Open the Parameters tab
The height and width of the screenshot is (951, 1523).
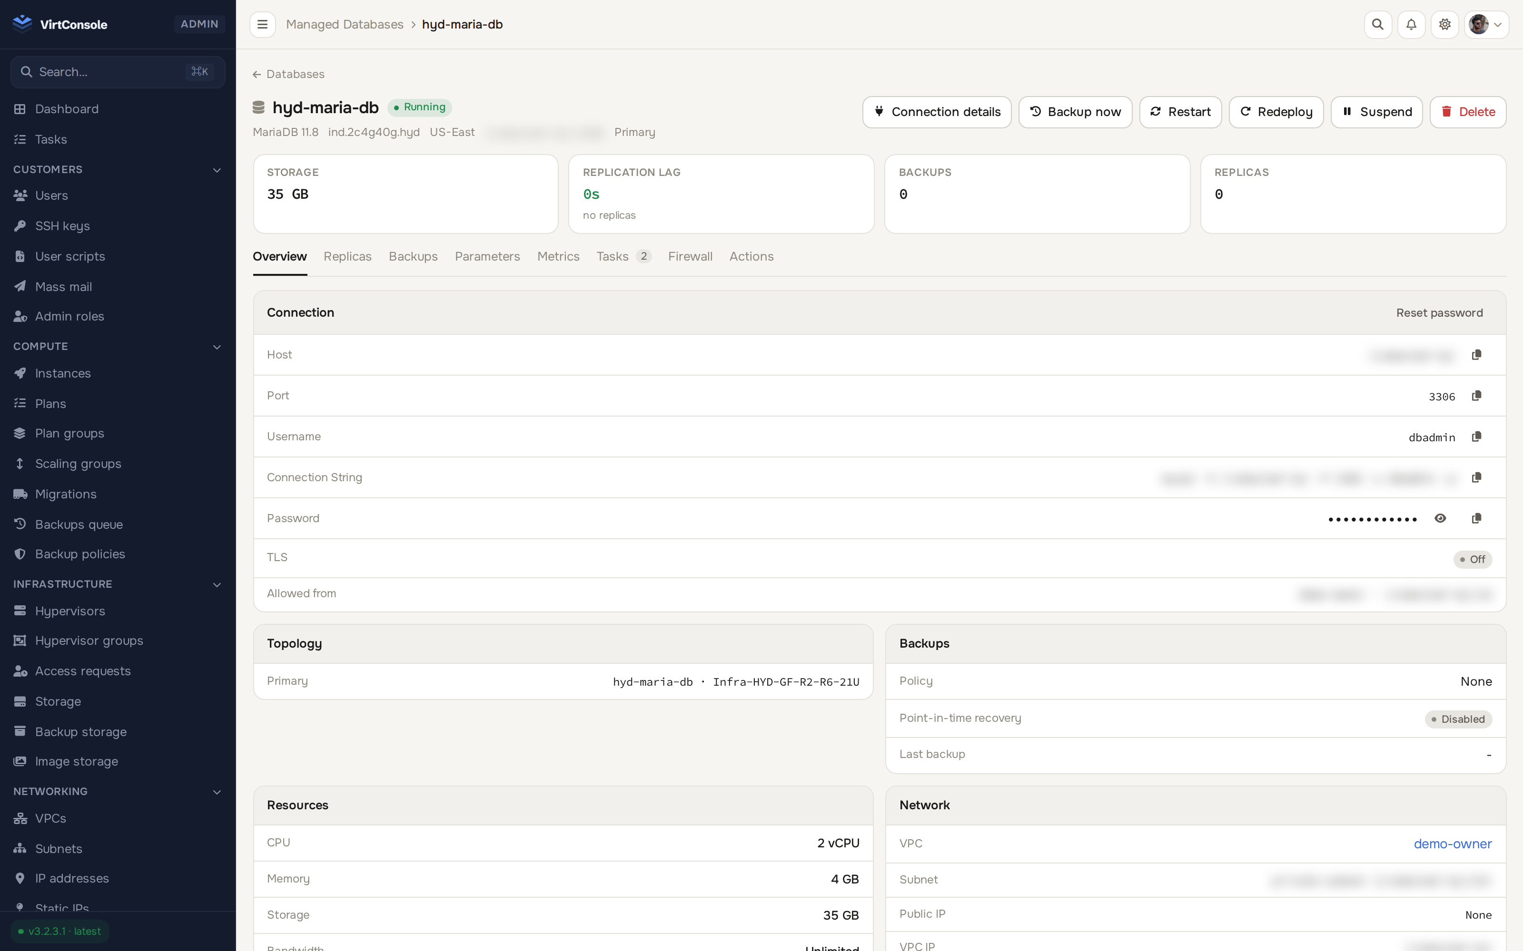coord(487,257)
